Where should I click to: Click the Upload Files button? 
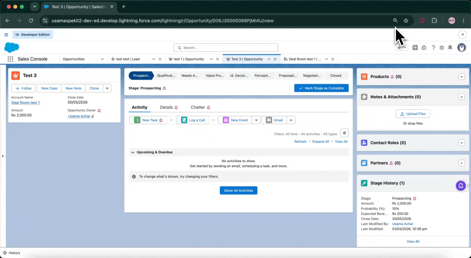(413, 114)
